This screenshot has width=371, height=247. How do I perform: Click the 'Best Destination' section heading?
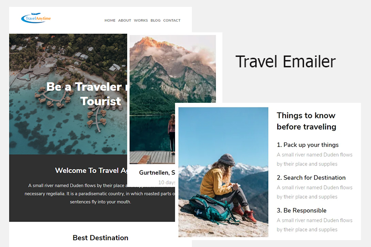coord(101,238)
